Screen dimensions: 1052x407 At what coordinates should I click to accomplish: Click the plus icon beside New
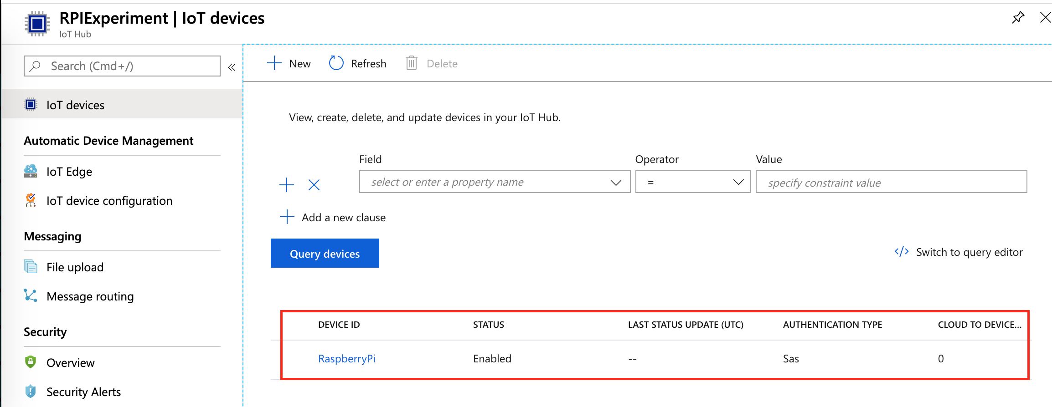coord(274,63)
